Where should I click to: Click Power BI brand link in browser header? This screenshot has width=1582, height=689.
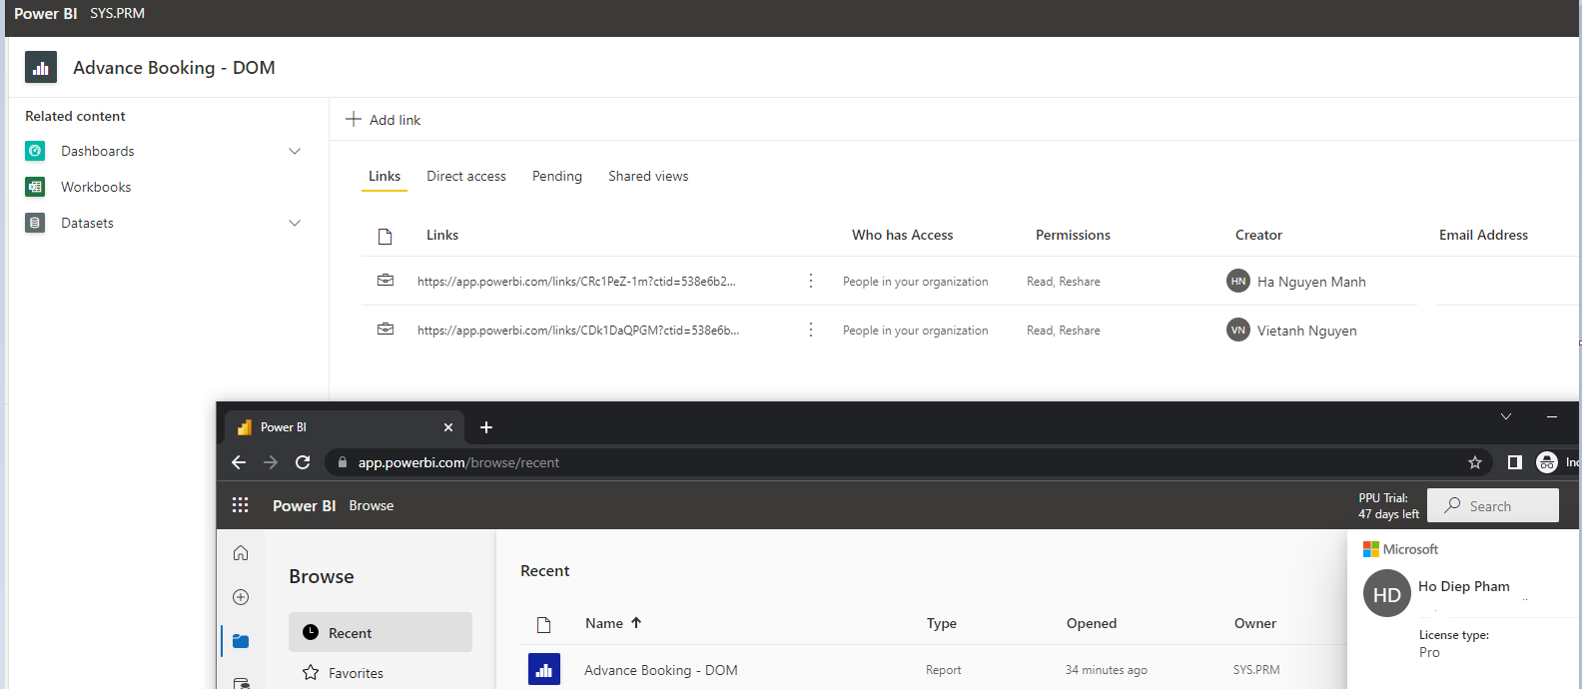point(304,506)
